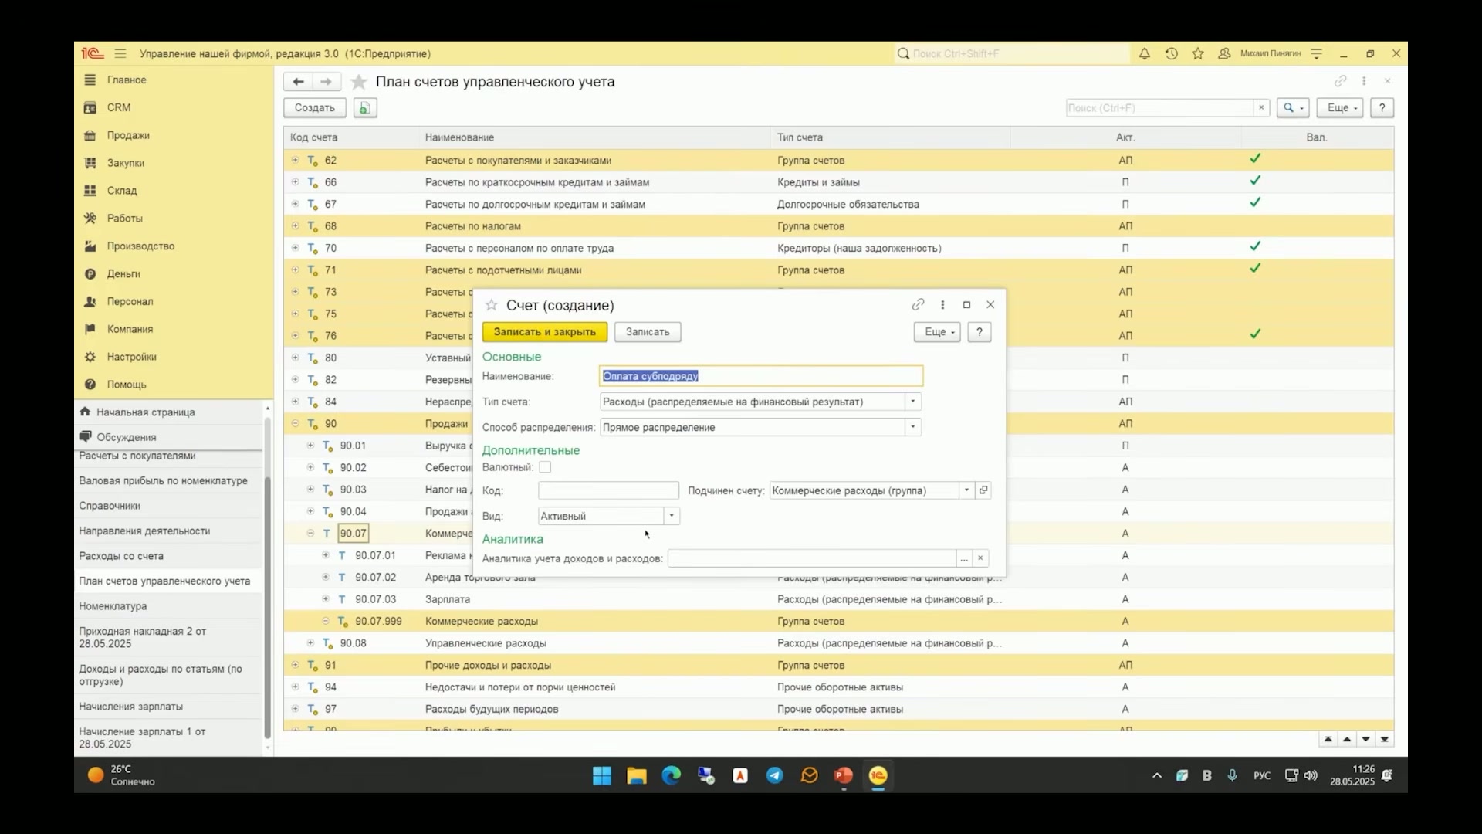This screenshot has height=834, width=1482.
Task: Click the Создать button
Action: 314,108
